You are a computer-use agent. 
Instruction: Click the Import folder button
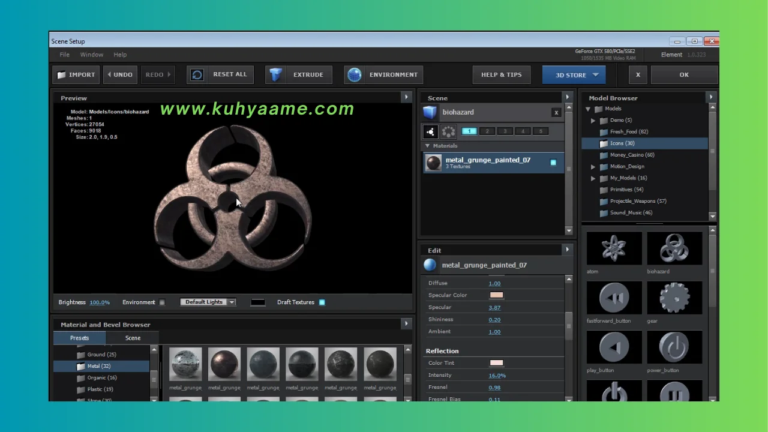click(x=76, y=74)
